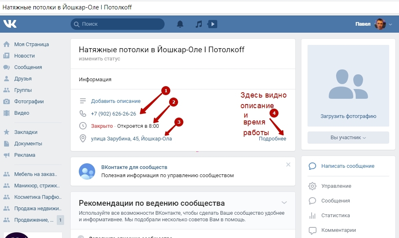Open Новости in left menu
Viewport: 399px width, 238px height.
coord(25,56)
